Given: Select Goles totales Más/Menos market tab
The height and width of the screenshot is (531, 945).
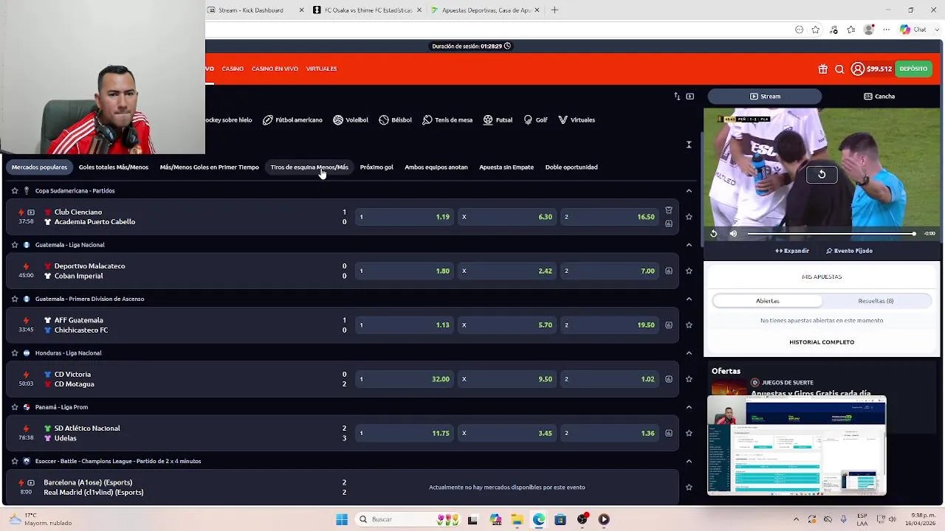Looking at the screenshot, I should pos(114,167).
